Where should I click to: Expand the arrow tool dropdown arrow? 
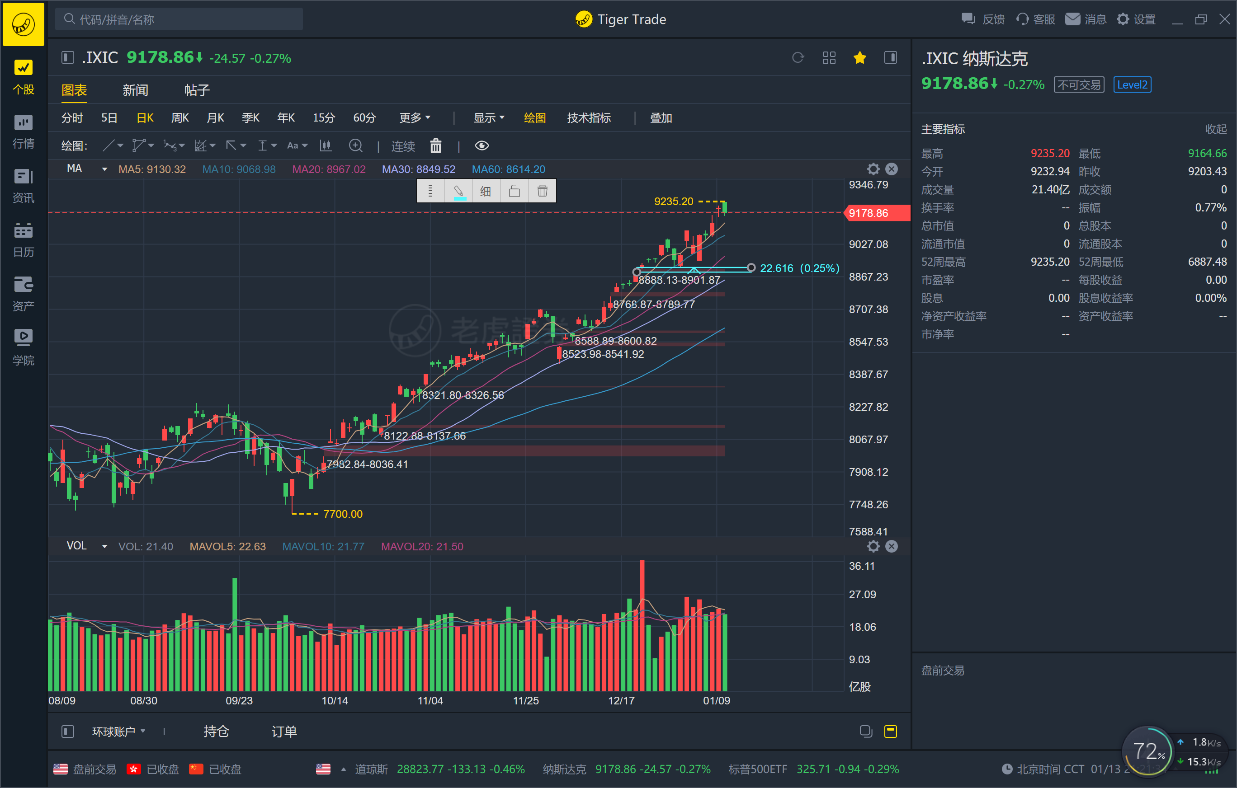point(243,146)
